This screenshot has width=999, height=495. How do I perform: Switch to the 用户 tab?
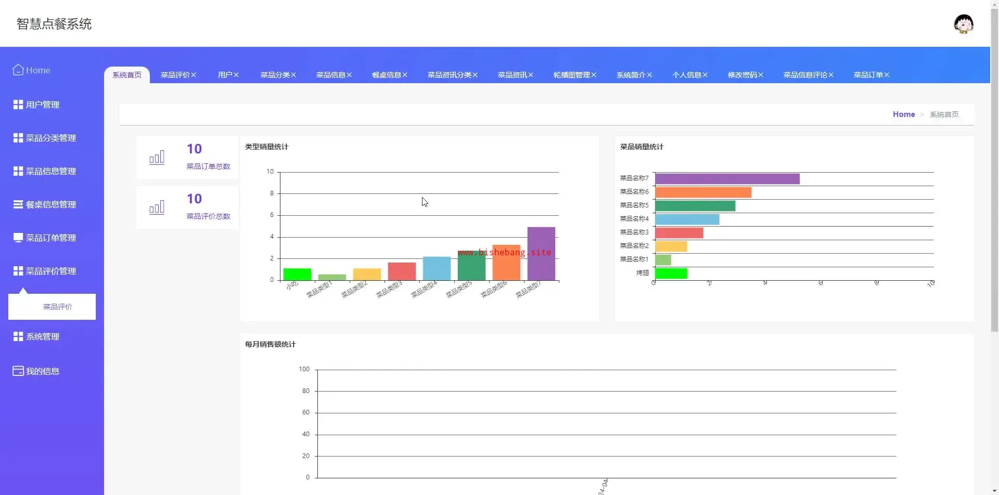click(225, 75)
